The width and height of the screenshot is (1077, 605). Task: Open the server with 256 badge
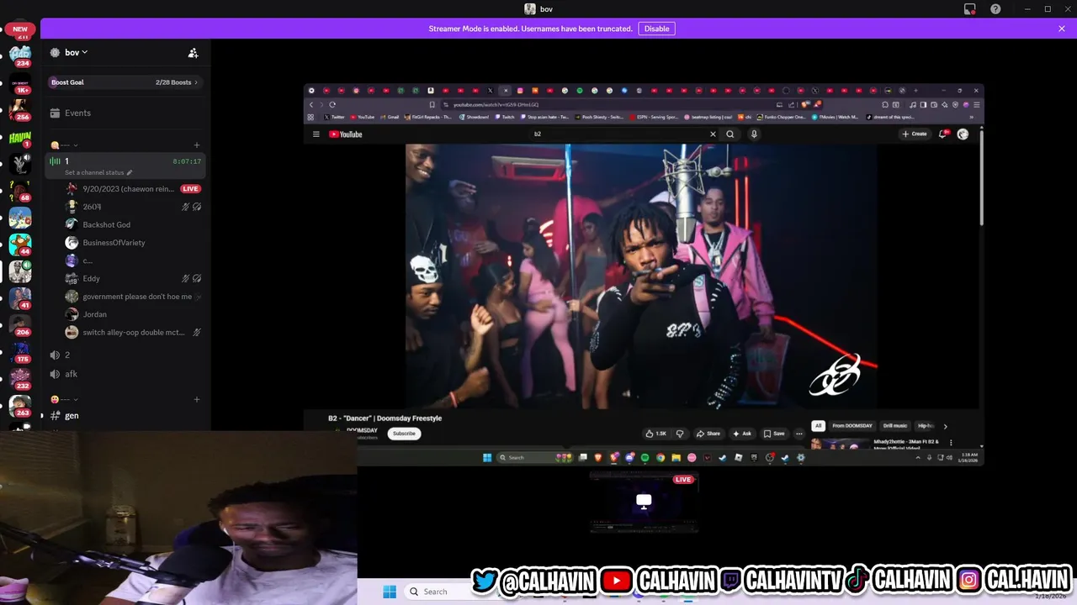click(x=20, y=111)
